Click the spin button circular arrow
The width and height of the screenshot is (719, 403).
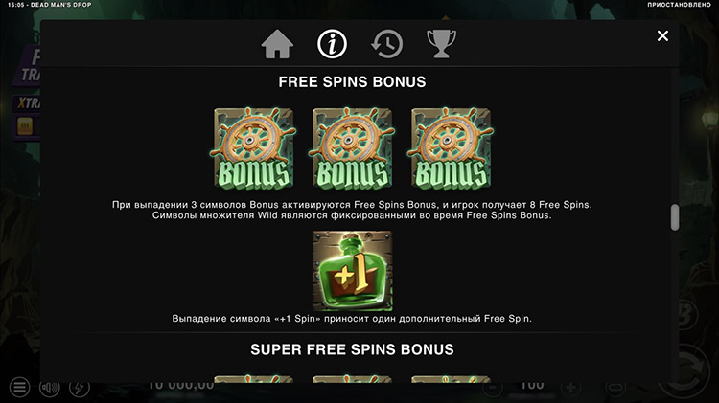click(x=685, y=369)
